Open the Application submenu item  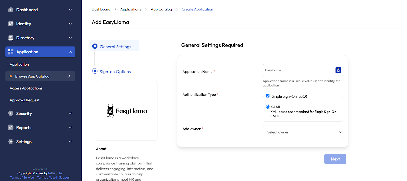[19, 64]
